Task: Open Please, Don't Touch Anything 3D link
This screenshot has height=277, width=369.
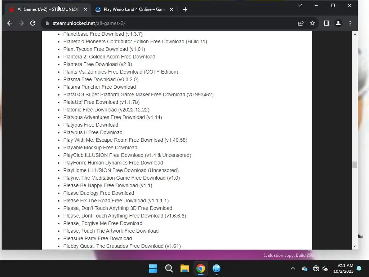Action: (118, 208)
